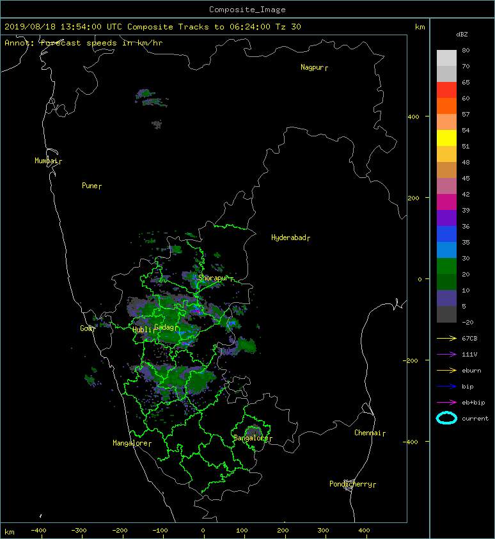Click the 111V legend label

click(469, 355)
